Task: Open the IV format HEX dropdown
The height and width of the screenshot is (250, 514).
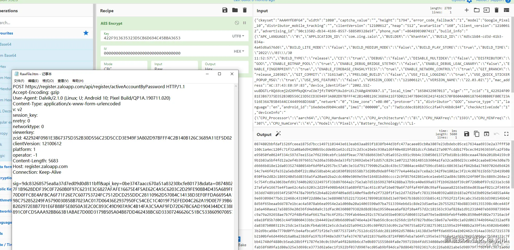Action: 239,51
